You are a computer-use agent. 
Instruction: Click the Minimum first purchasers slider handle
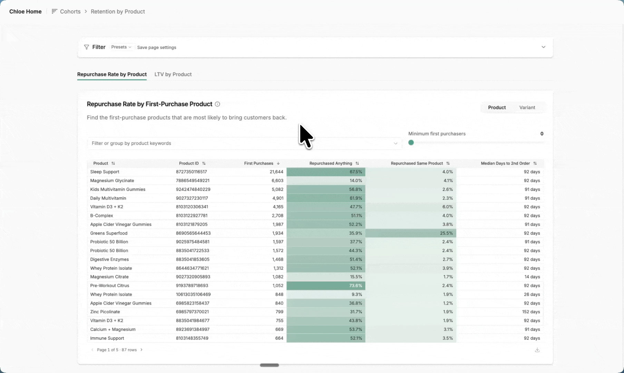point(411,143)
